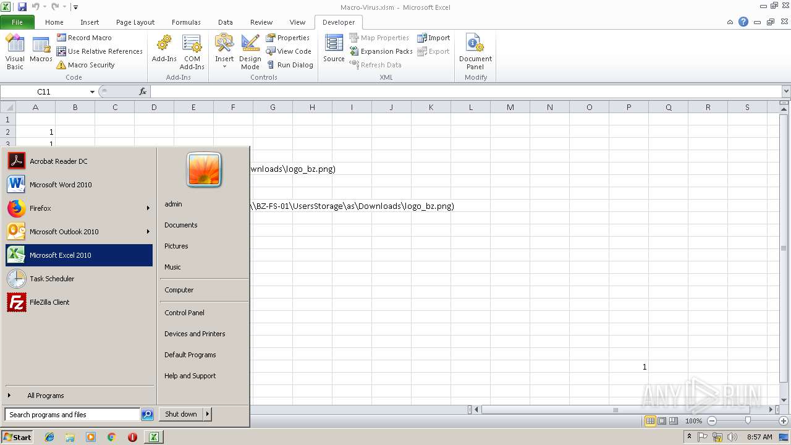Open Documents from Start menu
Viewport: 791px width, 445px height.
pos(180,225)
